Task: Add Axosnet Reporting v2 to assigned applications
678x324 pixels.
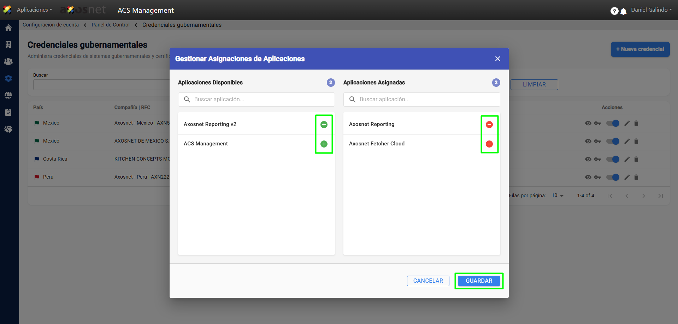Action: coord(324,125)
